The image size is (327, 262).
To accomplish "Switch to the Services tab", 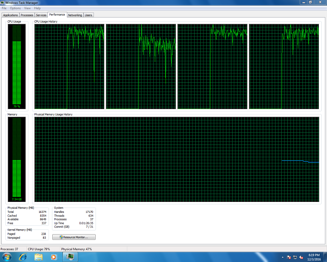I will click(x=41, y=15).
